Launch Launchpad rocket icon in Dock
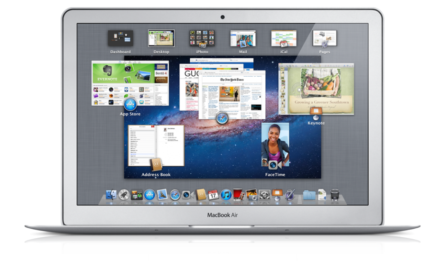The image size is (446, 261). click(124, 194)
